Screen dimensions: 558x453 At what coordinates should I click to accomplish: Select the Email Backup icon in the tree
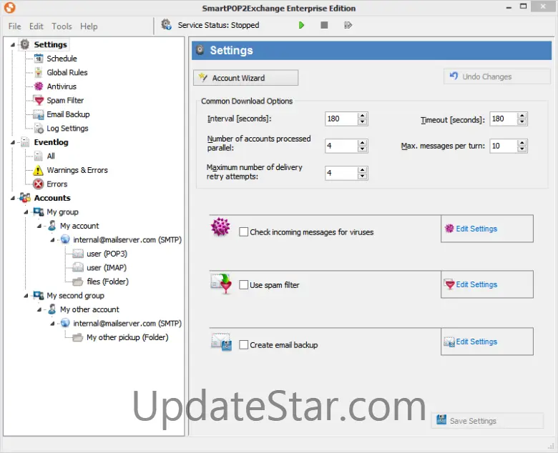[39, 114]
